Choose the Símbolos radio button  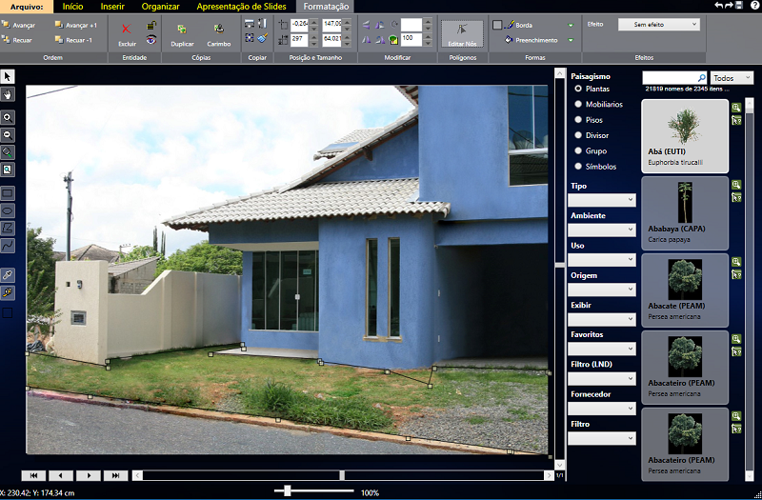coord(578,167)
